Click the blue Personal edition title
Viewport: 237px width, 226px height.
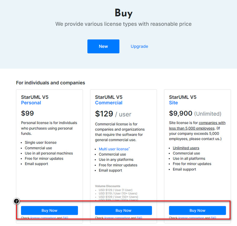tap(31, 103)
